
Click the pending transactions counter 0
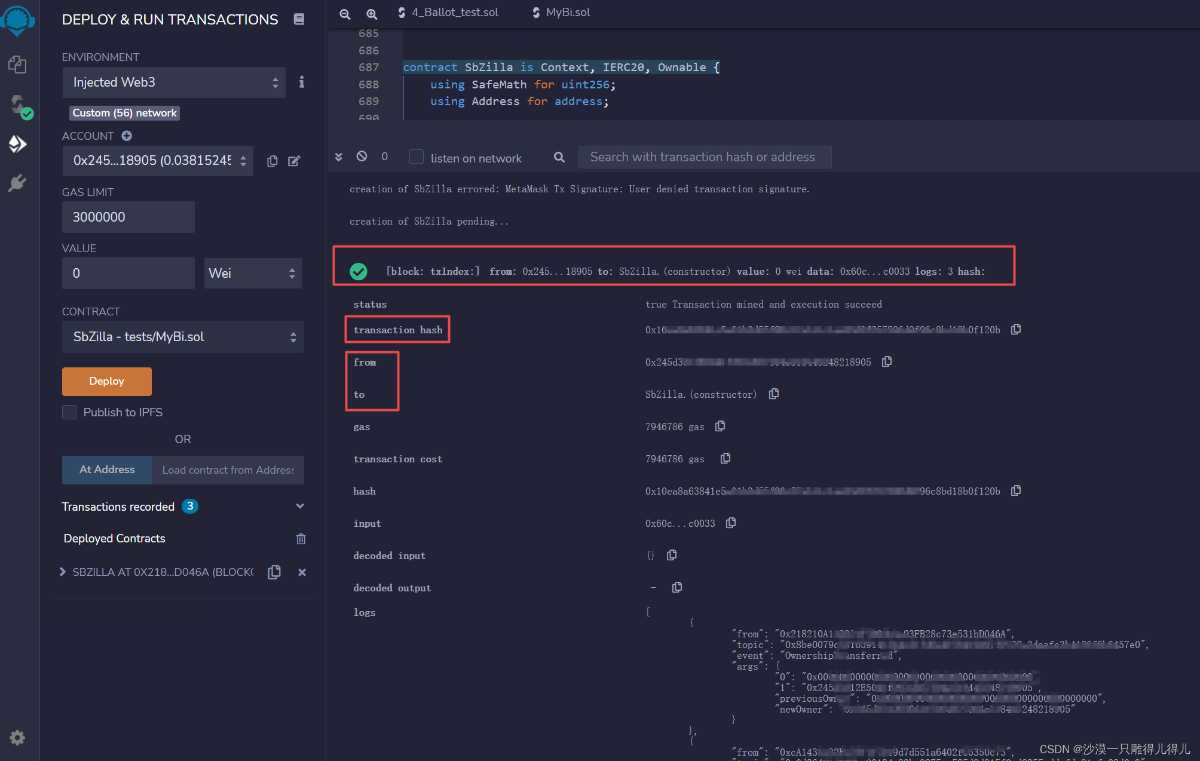(385, 157)
